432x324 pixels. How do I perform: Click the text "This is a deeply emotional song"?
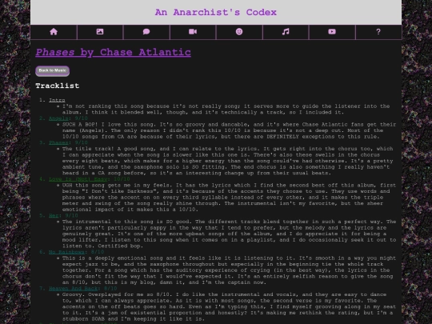click(x=114, y=258)
